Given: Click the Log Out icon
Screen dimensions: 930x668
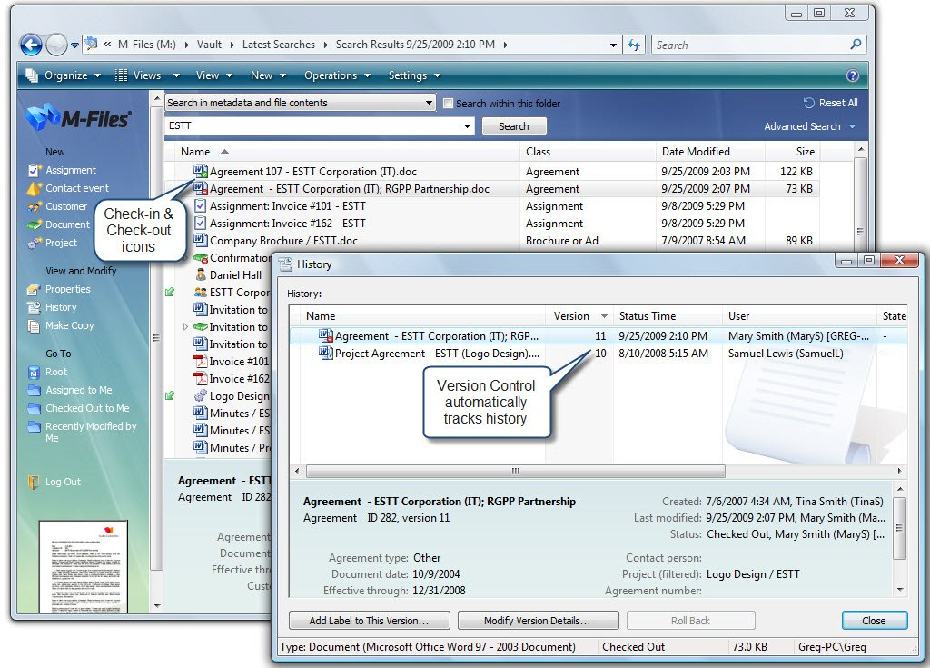Looking at the screenshot, I should point(34,482).
